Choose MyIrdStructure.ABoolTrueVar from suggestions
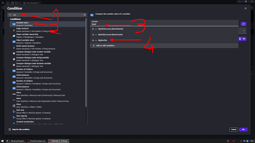Viewport: 255px width, 143px height. point(164,35)
